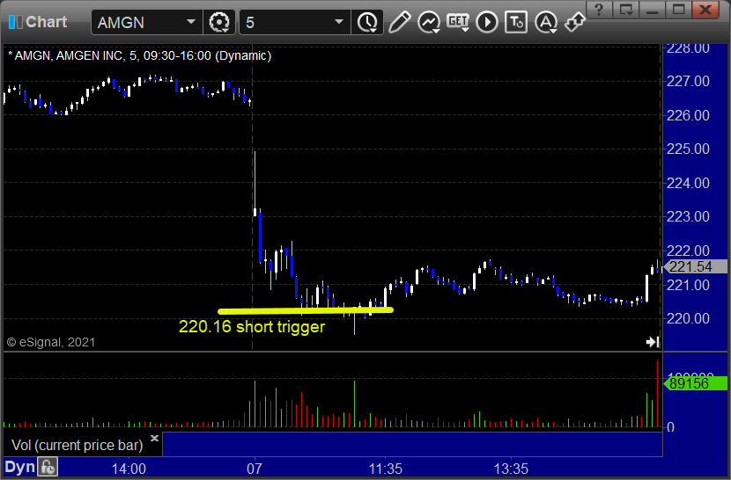Viewport: 731px width, 480px height.
Task: Click the 225.00 price axis label
Action: (688, 149)
